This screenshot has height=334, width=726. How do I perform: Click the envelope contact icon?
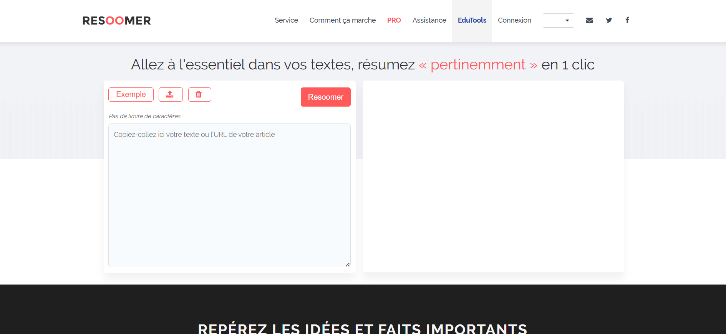pyautogui.click(x=589, y=20)
